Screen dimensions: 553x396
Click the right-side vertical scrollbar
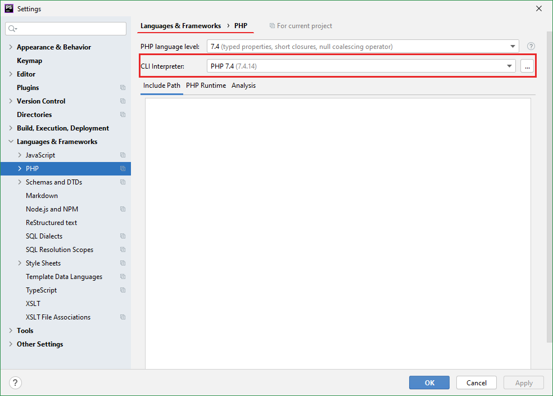coord(550,187)
